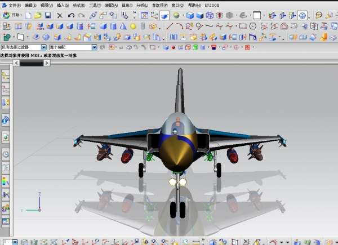Undo the last action with the curved arrow

[71, 16]
